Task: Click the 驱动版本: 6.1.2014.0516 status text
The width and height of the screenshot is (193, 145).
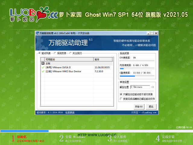Action: (x=50, y=112)
